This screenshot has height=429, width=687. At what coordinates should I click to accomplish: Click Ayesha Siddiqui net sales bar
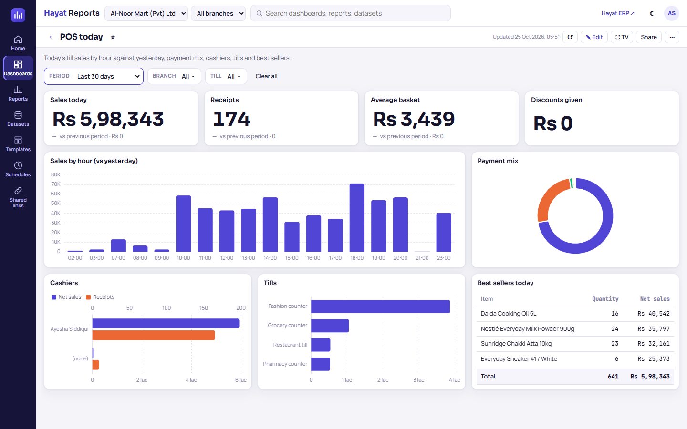tap(166, 324)
